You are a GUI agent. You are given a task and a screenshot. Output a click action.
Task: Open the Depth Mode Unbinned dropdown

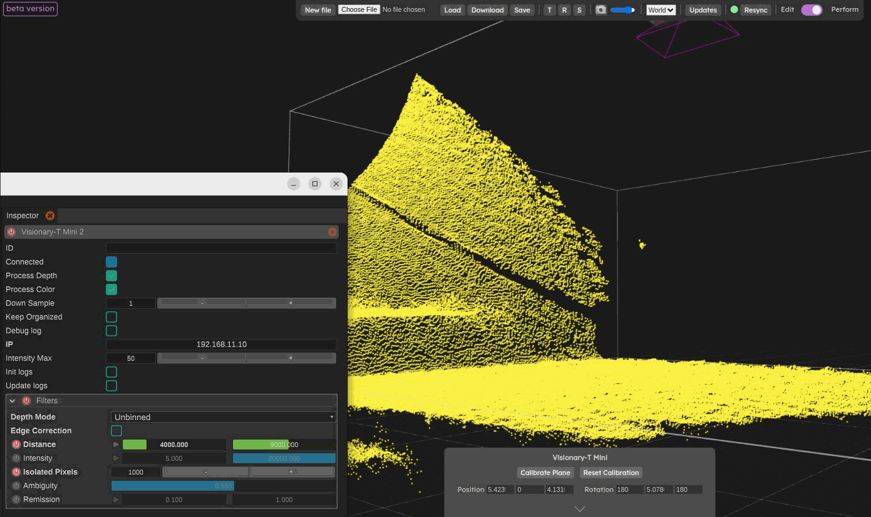pos(223,417)
